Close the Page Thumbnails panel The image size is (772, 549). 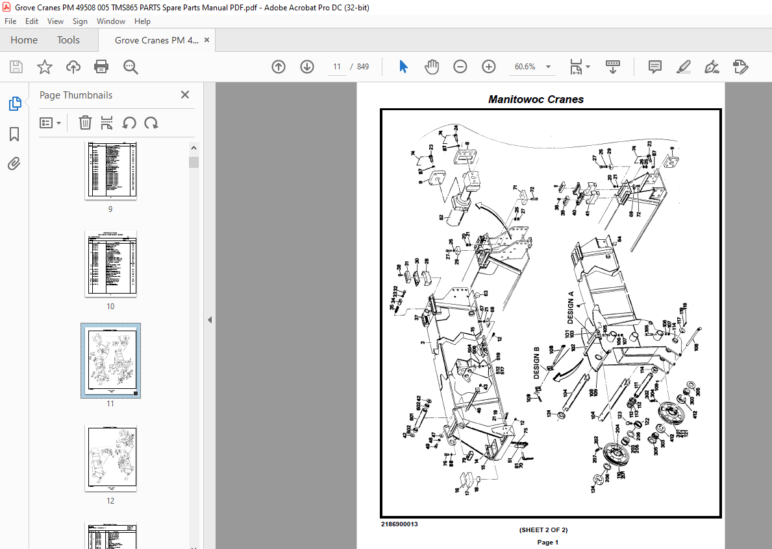click(x=185, y=95)
